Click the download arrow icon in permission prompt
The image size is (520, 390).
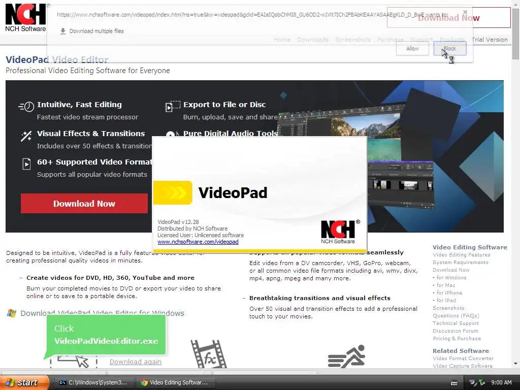pos(62,31)
